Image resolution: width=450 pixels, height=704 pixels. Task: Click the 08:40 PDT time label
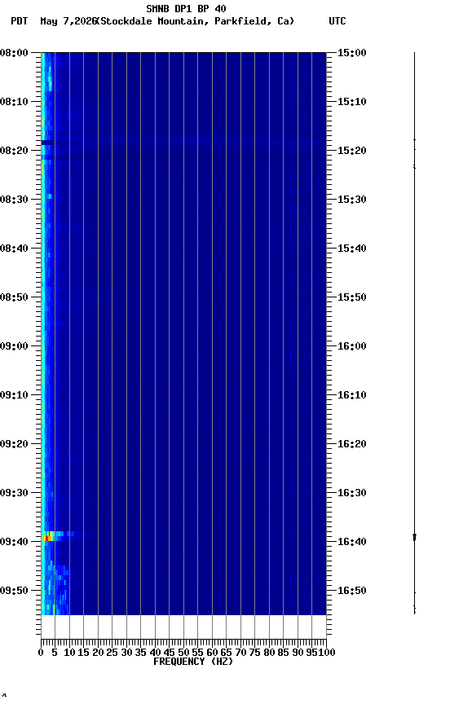click(x=14, y=249)
